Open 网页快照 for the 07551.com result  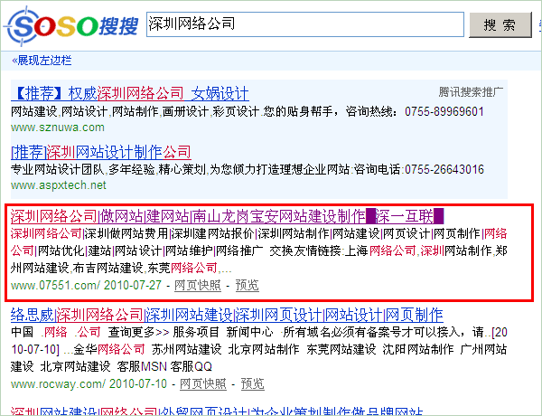point(197,285)
